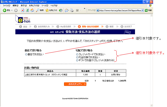Minimize the Internet Explorer window
This screenshot has width=167, height=107.
(x=144, y=2)
